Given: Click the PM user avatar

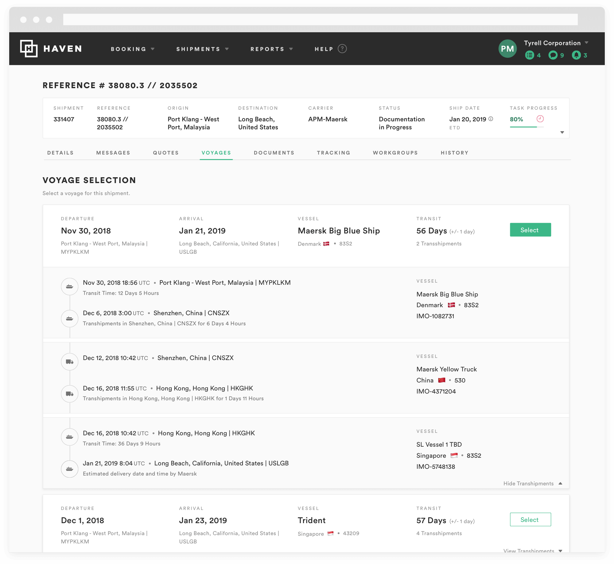Looking at the screenshot, I should 507,49.
